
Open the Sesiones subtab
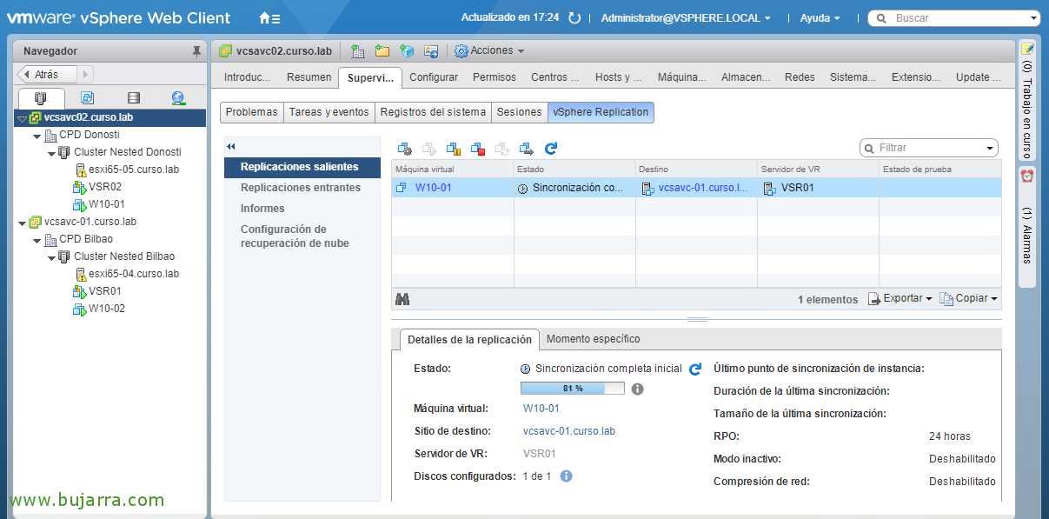[x=519, y=112]
